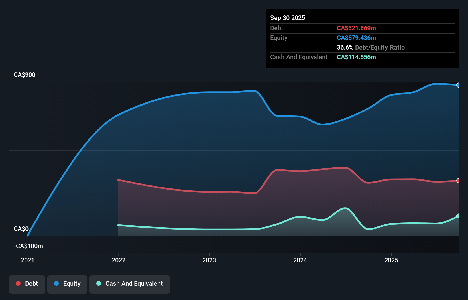The image size is (468, 300).
Task: Click the 36.6% Debt/Equity Ratio text
Action: pos(371,47)
